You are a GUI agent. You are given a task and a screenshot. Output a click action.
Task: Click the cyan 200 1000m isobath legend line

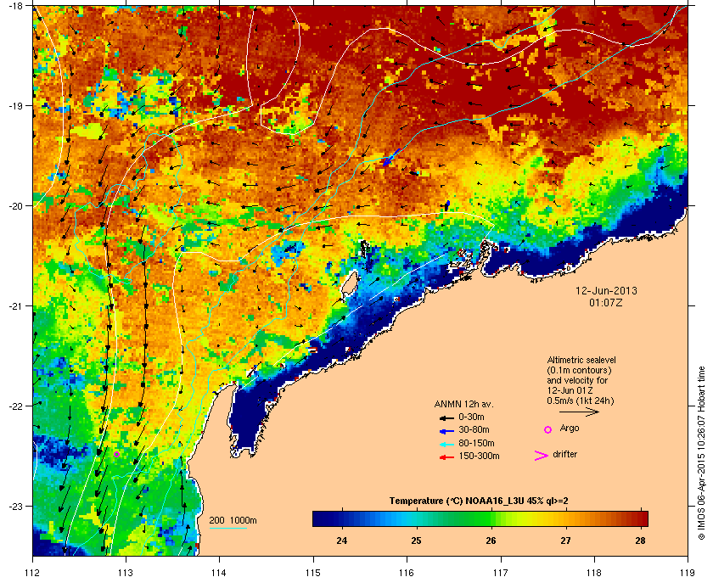click(x=227, y=528)
